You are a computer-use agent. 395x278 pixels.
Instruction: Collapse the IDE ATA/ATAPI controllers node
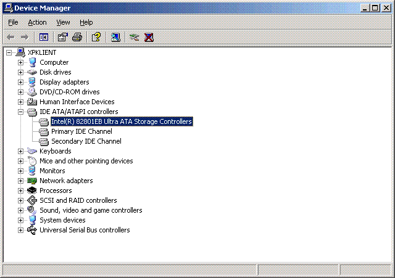click(20, 112)
